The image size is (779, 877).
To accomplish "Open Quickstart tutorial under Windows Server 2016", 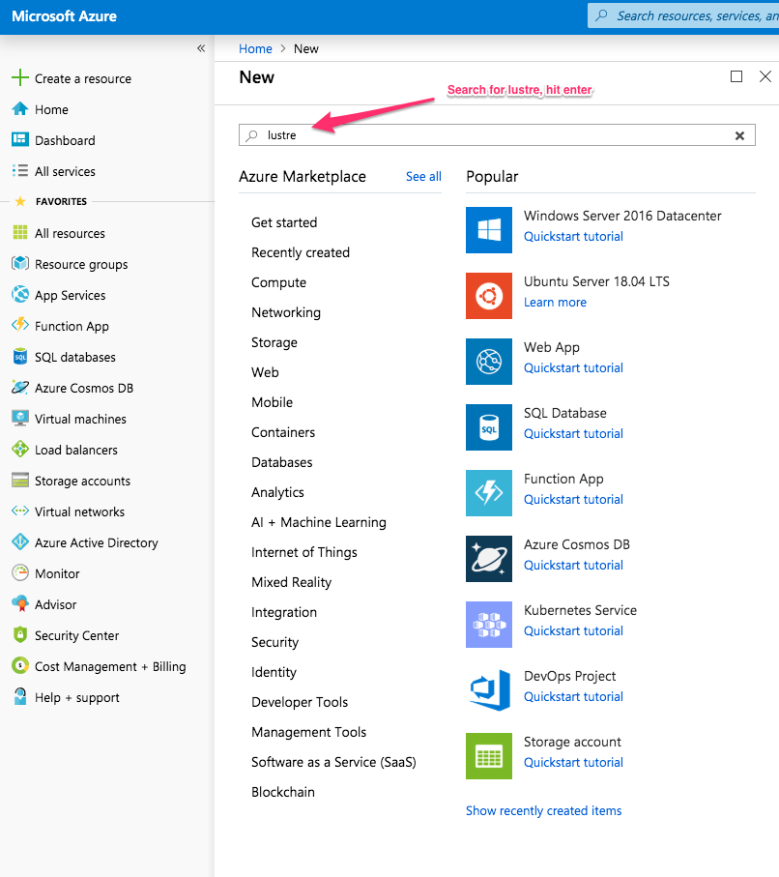I will click(573, 236).
